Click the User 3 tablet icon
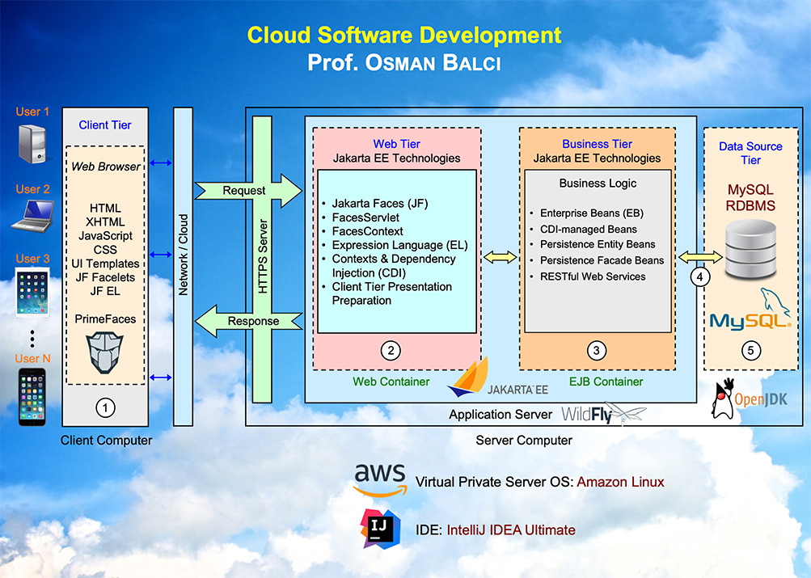Image resolution: width=811 pixels, height=578 pixels. [x=32, y=292]
